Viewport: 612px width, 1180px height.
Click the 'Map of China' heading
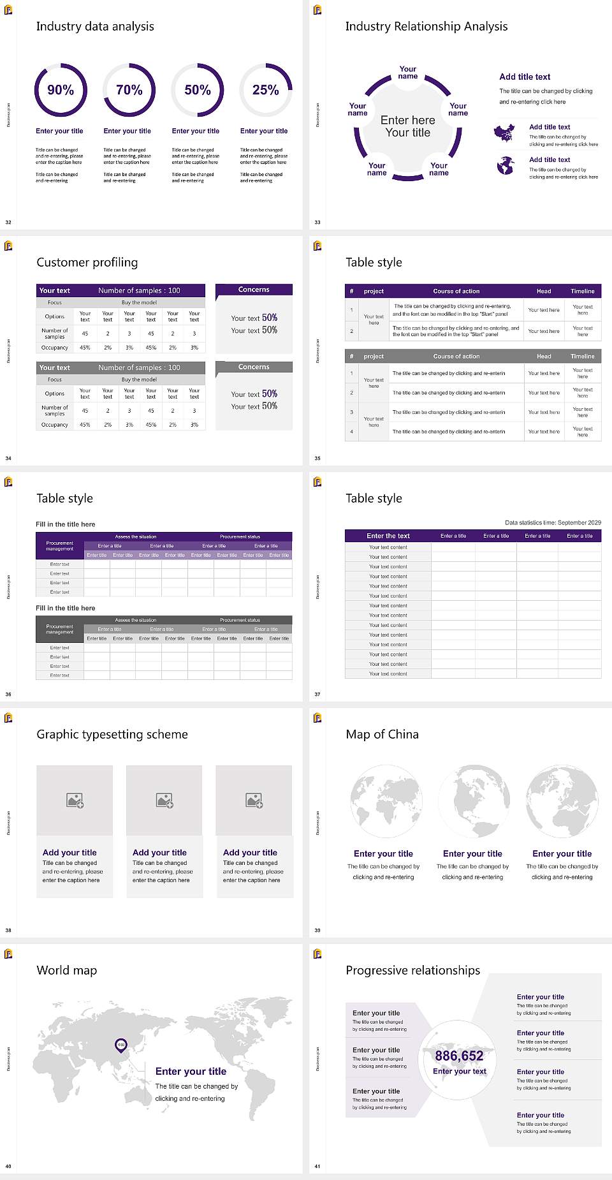point(382,734)
